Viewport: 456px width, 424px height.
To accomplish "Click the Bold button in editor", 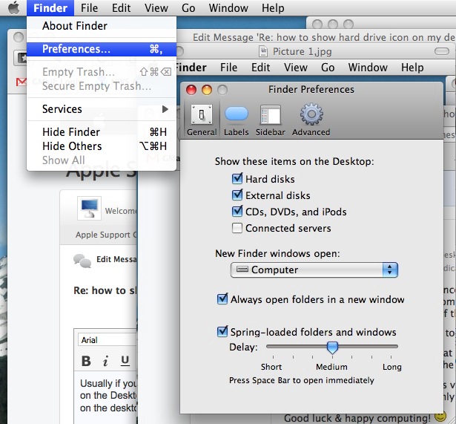I will tap(86, 361).
